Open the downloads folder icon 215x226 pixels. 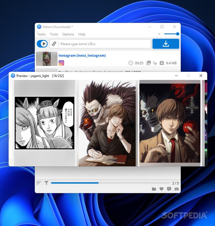pos(154,189)
